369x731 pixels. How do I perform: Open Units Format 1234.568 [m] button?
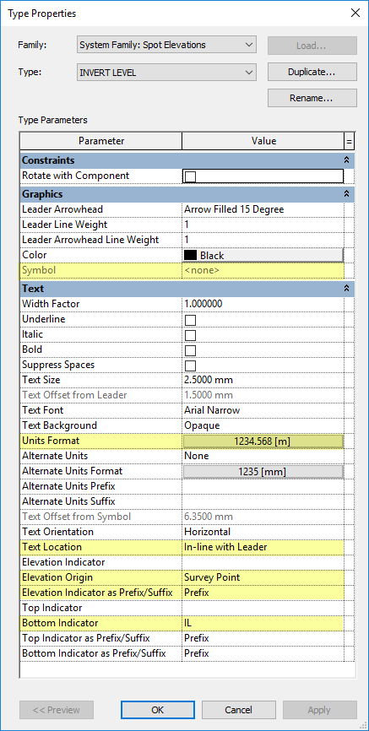tap(263, 441)
